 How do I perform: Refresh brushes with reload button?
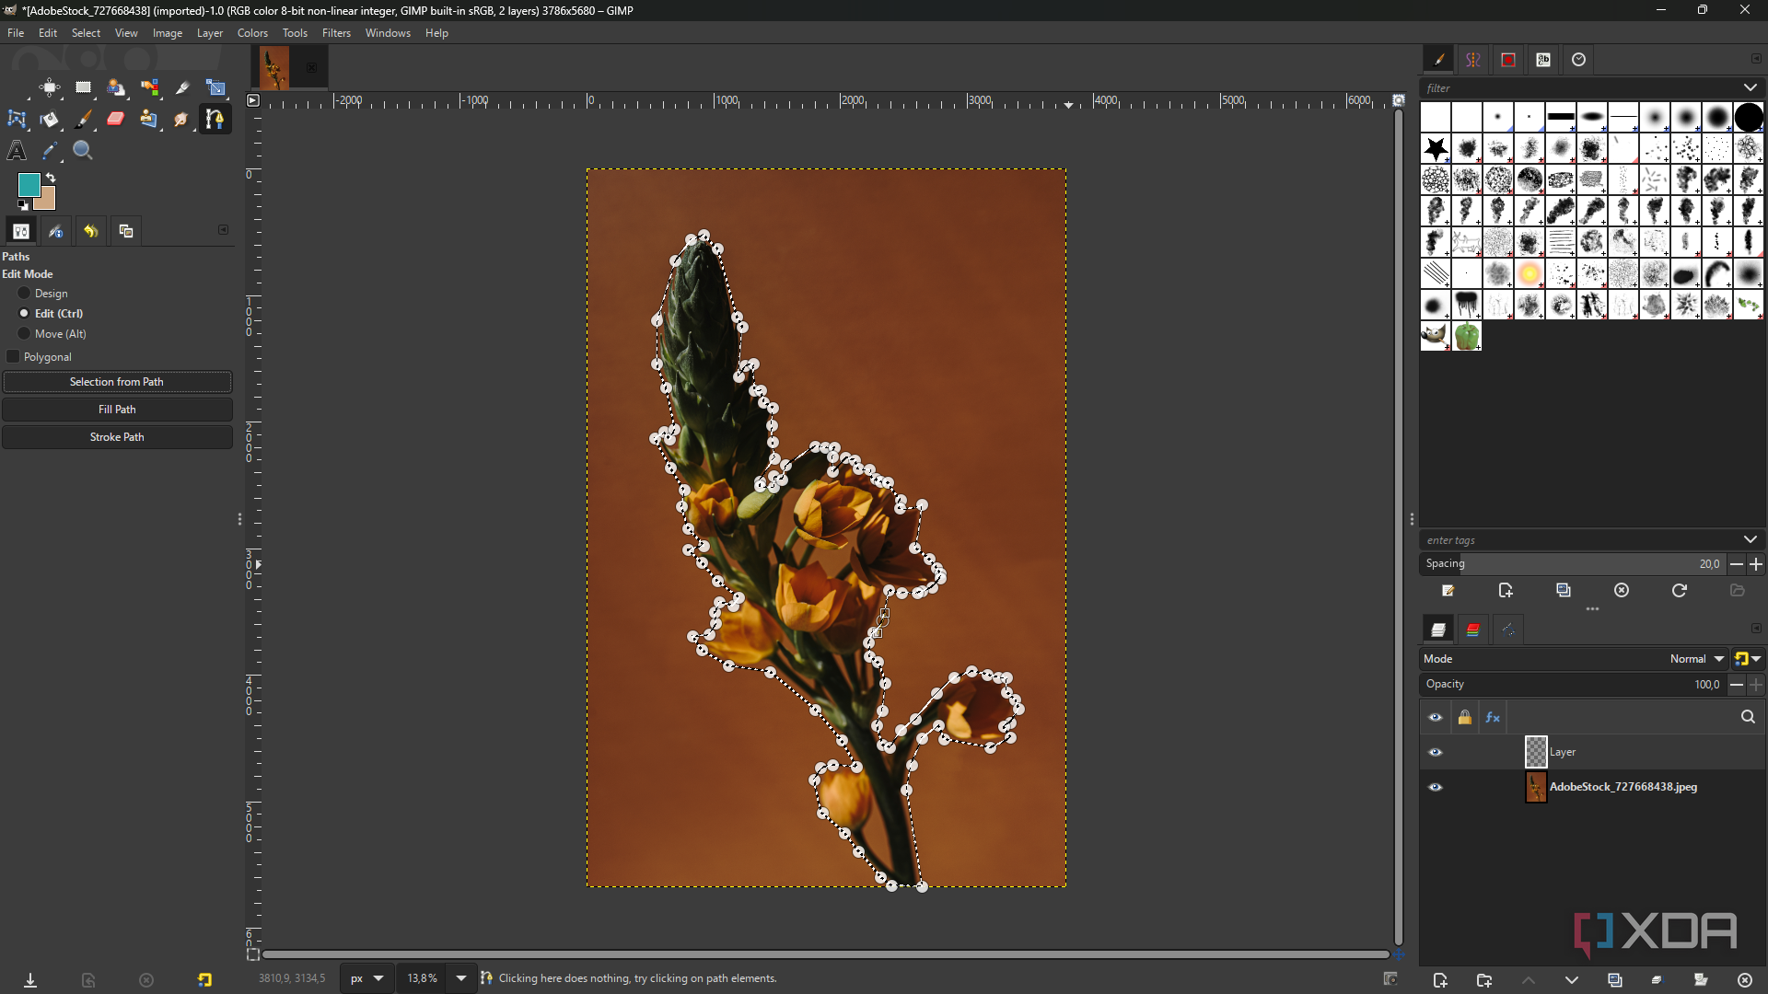tap(1680, 591)
